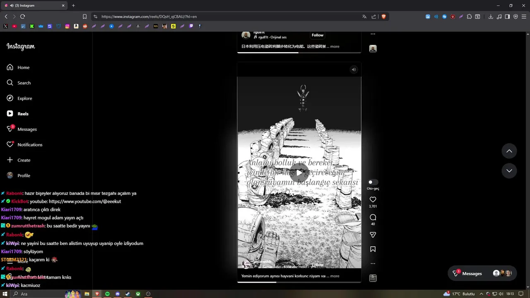The width and height of the screenshot is (530, 298).
Task: Open the YouTube bookmark
Action: point(14,26)
